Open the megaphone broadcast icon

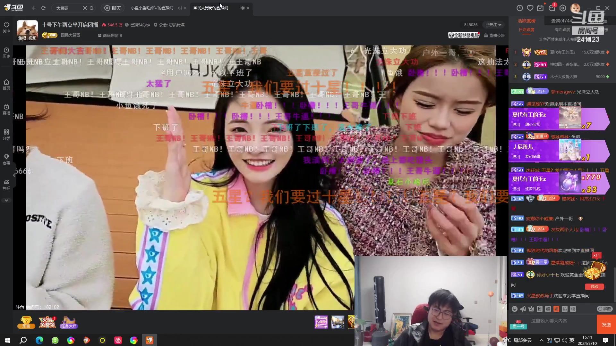[523, 309]
